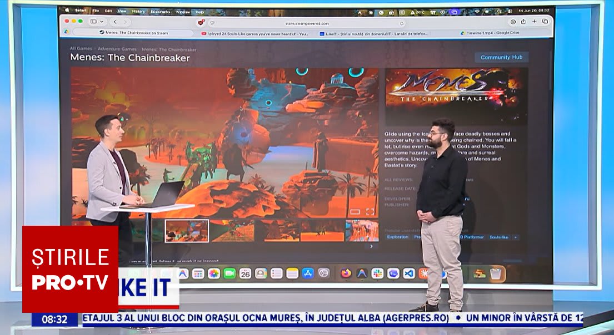Select the fourth thumbnail with orange floor

[x=322, y=231]
